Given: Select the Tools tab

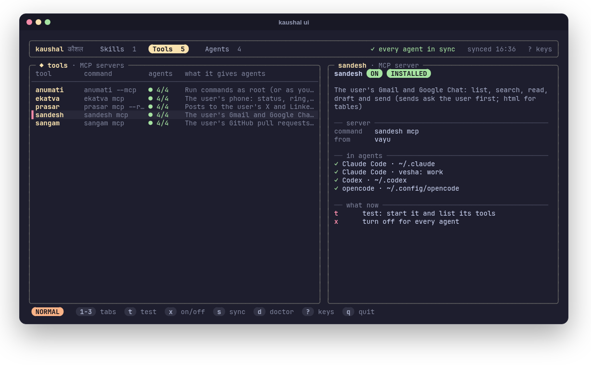Looking at the screenshot, I should pyautogui.click(x=169, y=49).
